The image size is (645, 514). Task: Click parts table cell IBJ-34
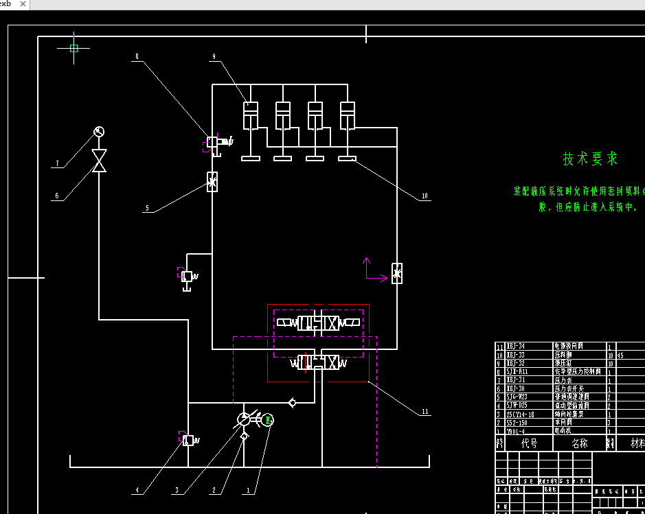pos(529,347)
